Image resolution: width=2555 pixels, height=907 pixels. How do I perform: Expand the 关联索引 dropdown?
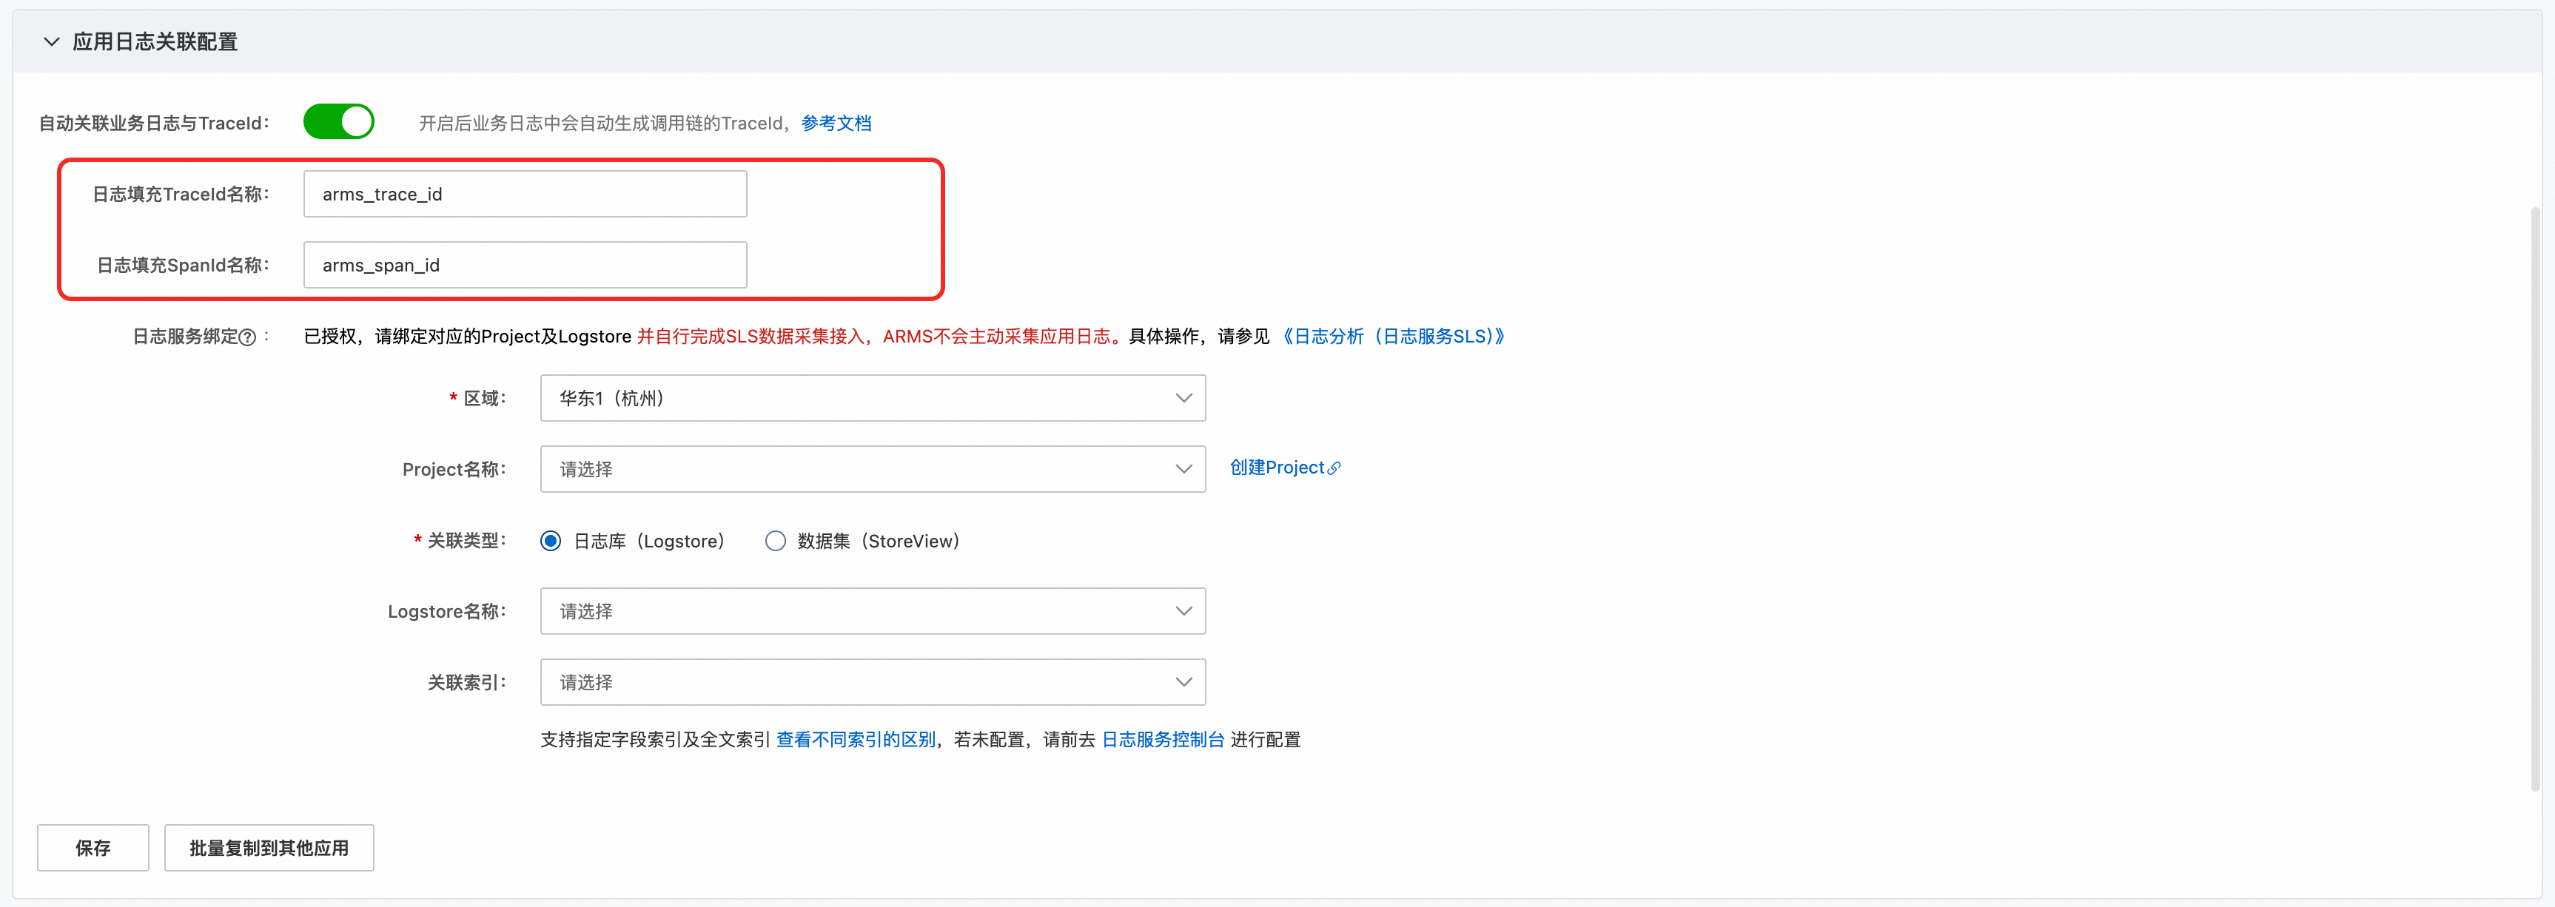[872, 682]
